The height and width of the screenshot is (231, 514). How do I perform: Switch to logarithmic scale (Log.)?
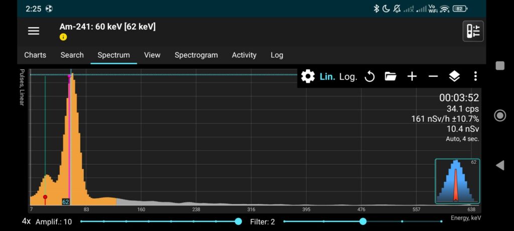(348, 77)
